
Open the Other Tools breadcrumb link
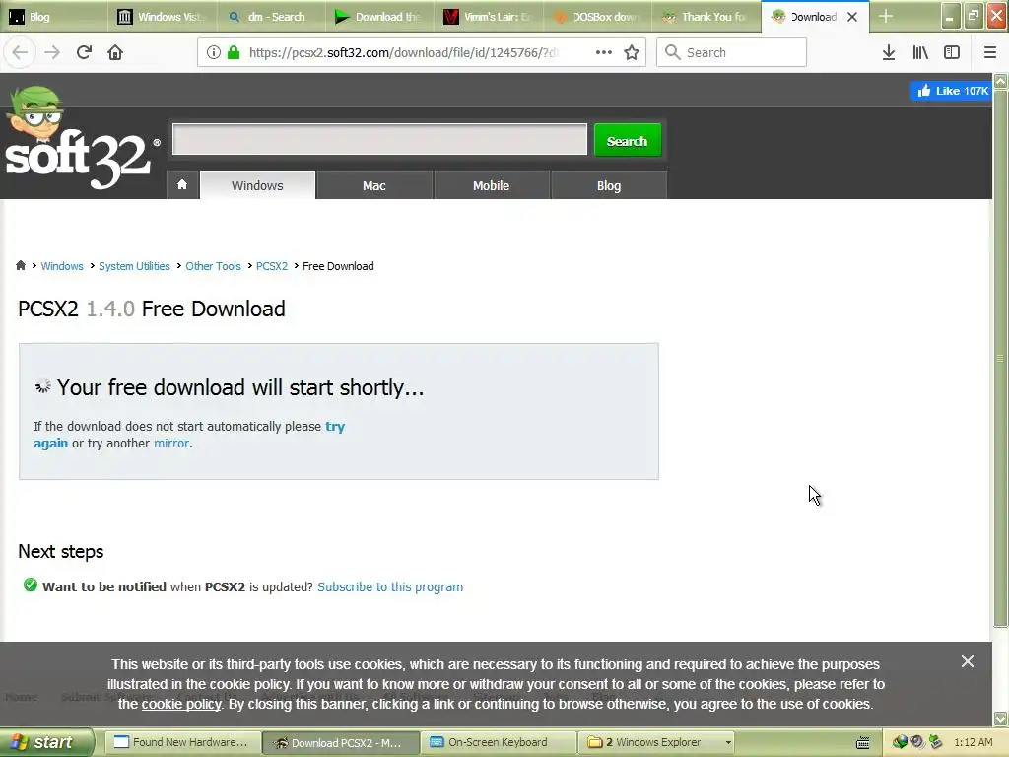[x=213, y=266]
